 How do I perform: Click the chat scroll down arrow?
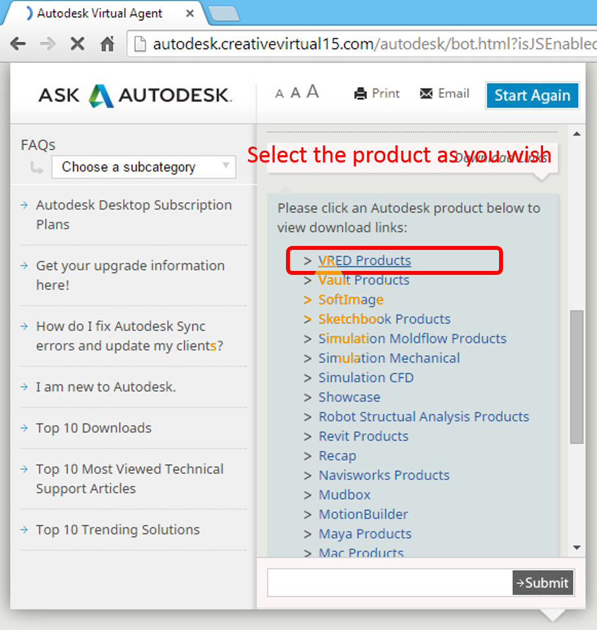[577, 548]
